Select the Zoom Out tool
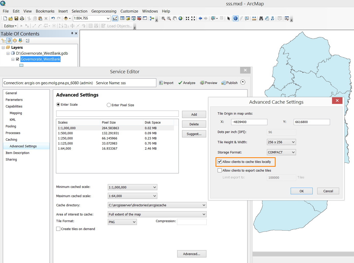The height and width of the screenshot is (263, 354). tap(169, 18)
